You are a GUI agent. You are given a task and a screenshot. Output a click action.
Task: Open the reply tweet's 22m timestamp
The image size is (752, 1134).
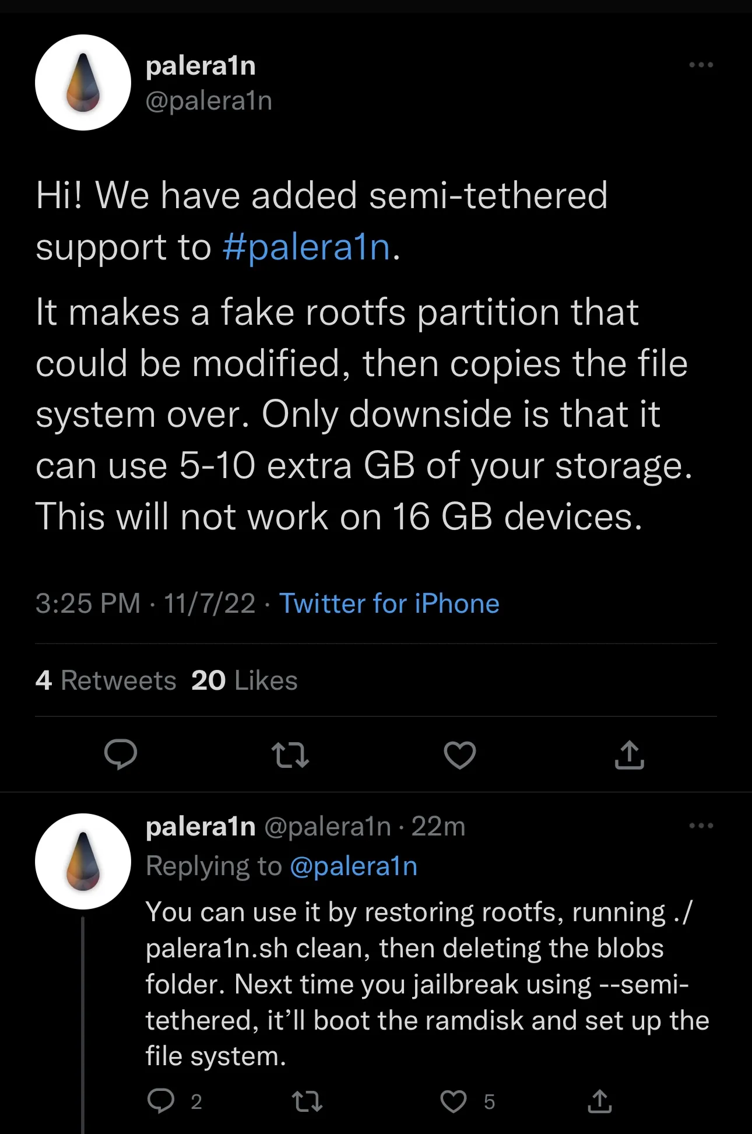[x=438, y=826]
